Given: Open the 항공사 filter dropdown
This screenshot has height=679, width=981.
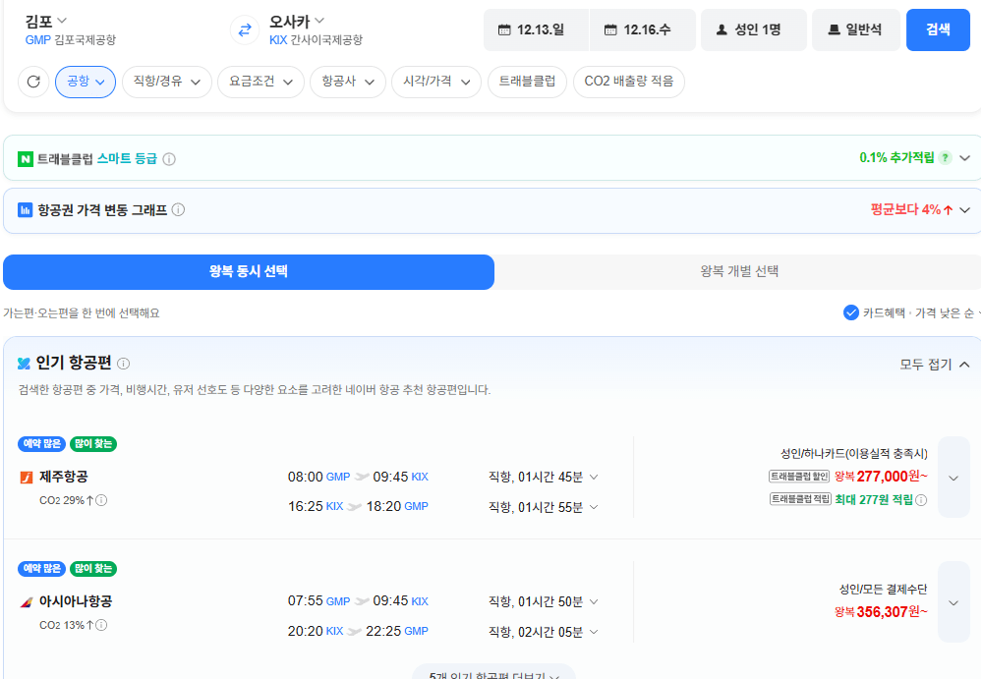Looking at the screenshot, I should tap(348, 82).
